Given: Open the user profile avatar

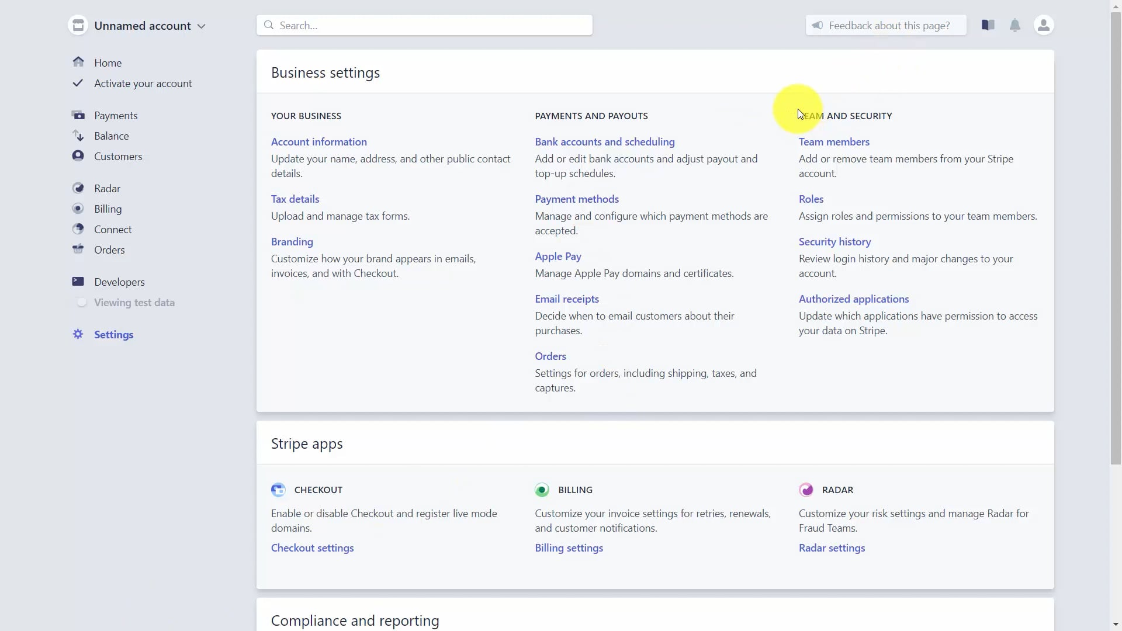Looking at the screenshot, I should (x=1044, y=25).
